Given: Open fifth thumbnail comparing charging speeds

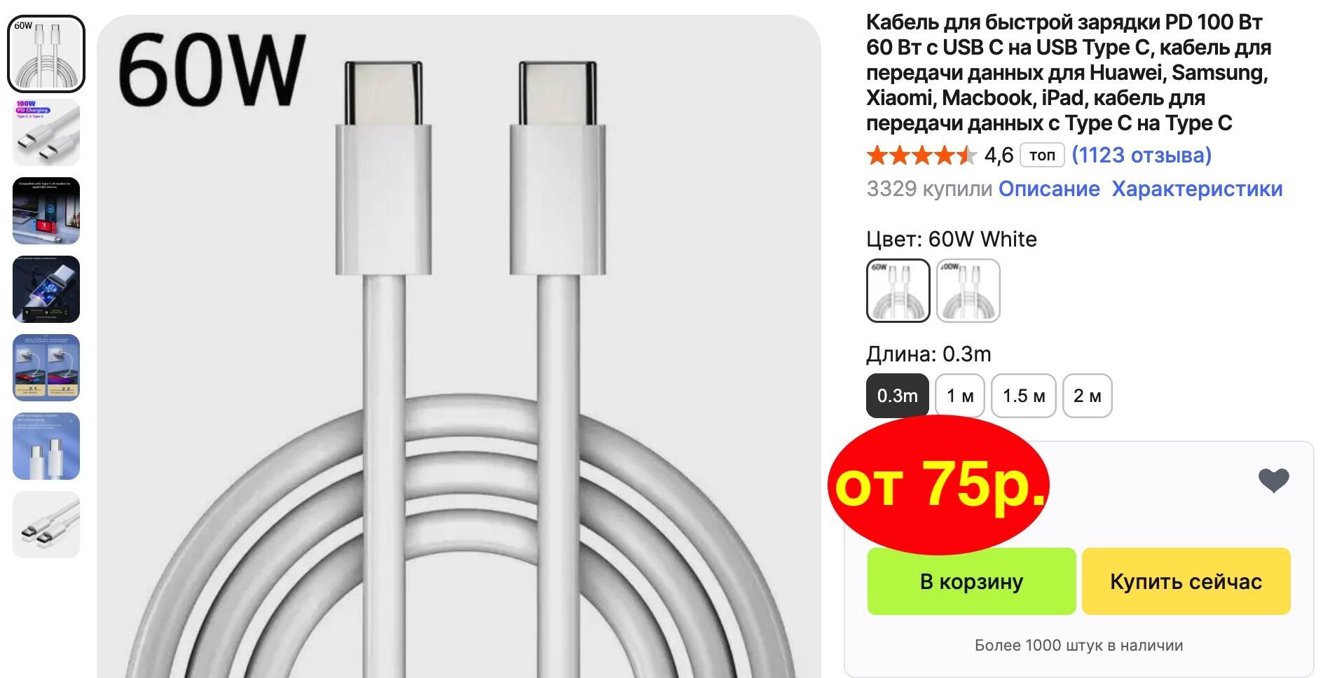Looking at the screenshot, I should click(46, 368).
